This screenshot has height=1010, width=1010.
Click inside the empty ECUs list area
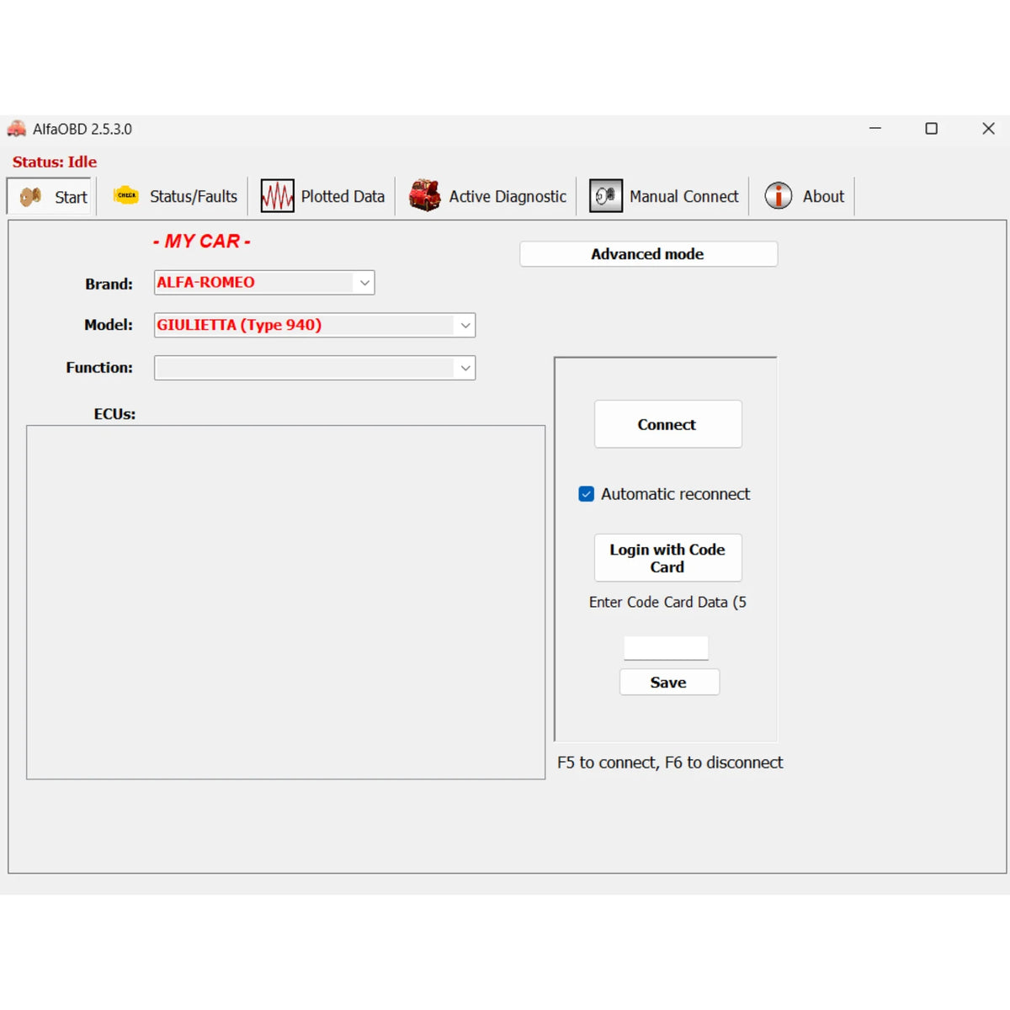coord(286,602)
